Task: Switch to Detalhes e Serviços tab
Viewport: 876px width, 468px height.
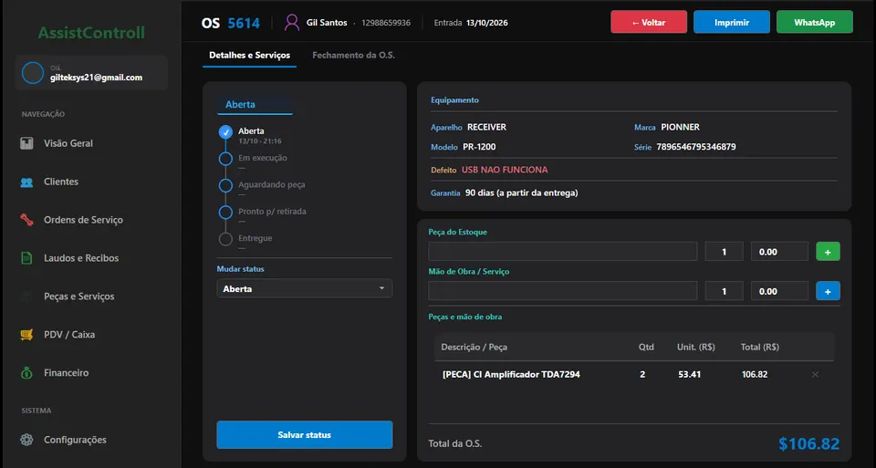Action: click(x=250, y=56)
